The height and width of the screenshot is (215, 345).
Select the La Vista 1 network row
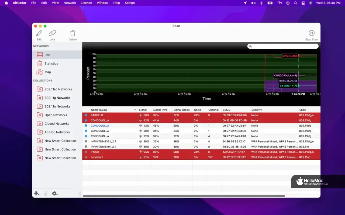201,157
